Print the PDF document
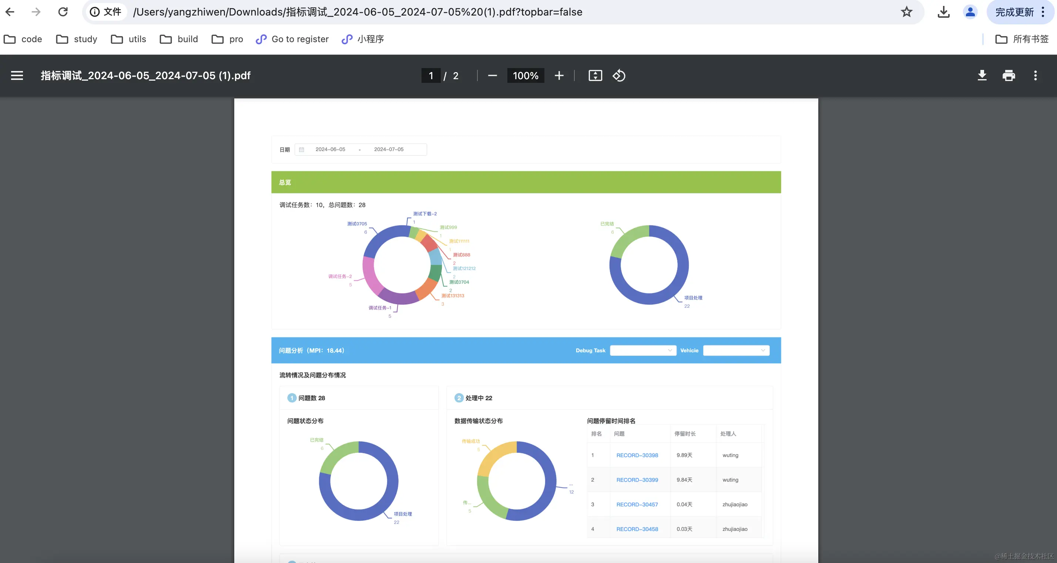The image size is (1057, 563). (x=1009, y=75)
